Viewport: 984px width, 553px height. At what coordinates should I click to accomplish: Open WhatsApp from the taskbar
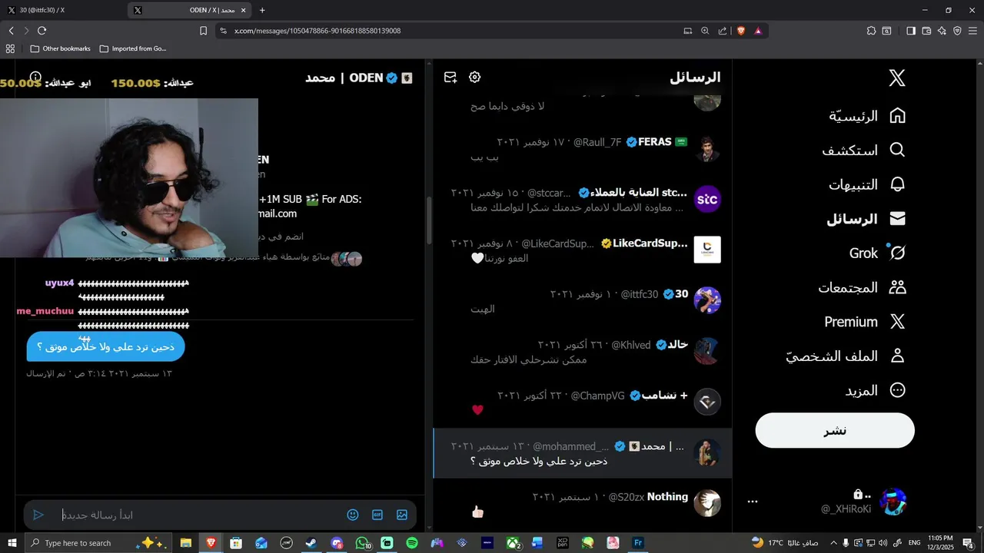pyautogui.click(x=362, y=543)
